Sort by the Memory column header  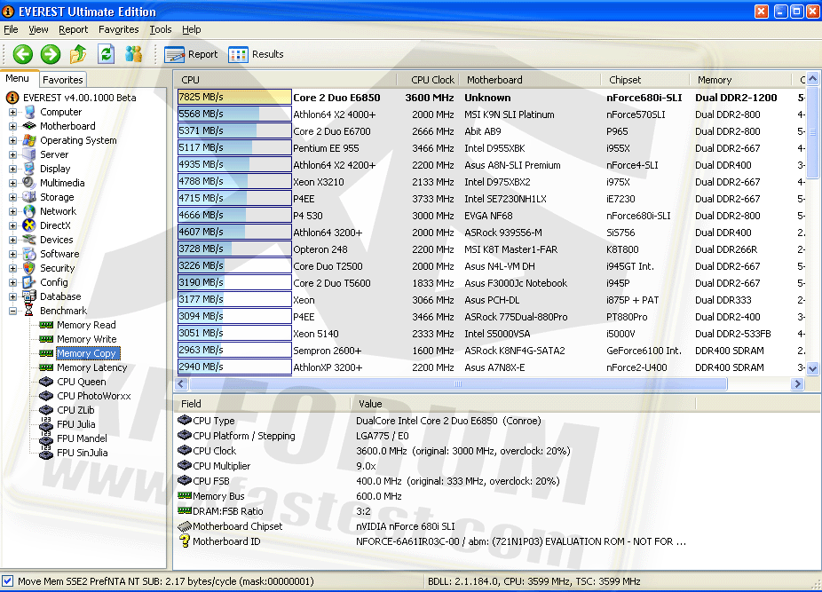(740, 80)
